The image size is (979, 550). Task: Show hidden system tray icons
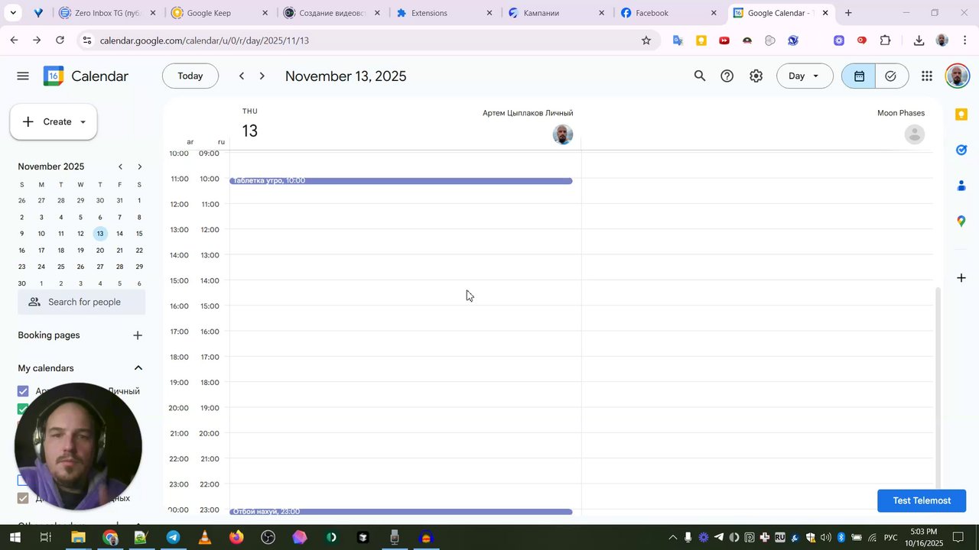click(673, 538)
